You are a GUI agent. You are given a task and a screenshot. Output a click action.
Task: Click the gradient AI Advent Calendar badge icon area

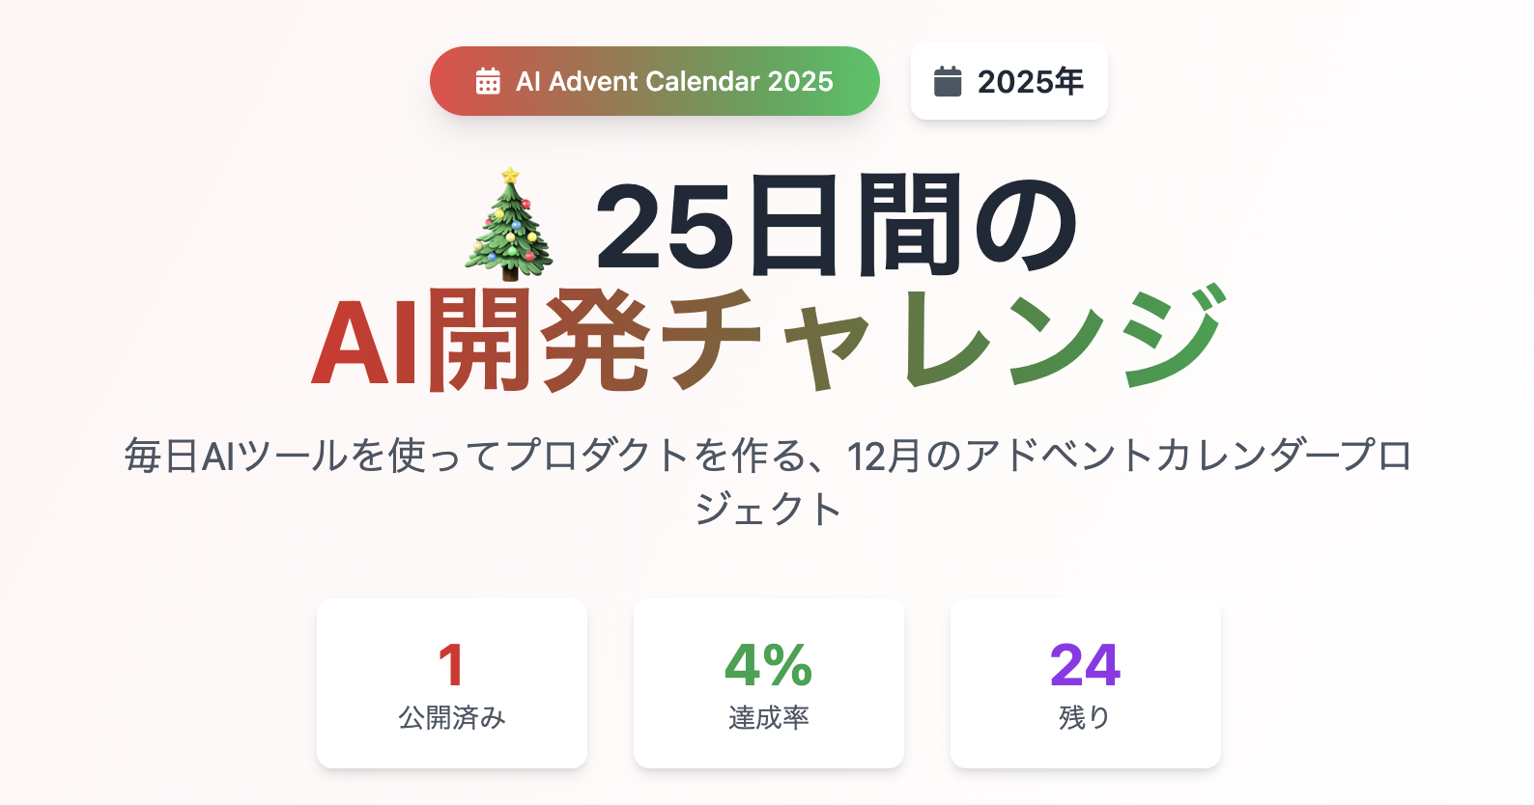point(489,82)
